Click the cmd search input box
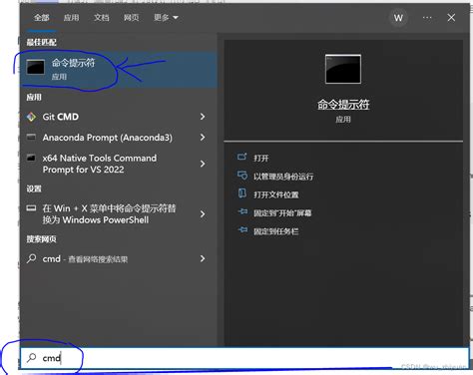Screen dimensions: 473x375 (244, 358)
